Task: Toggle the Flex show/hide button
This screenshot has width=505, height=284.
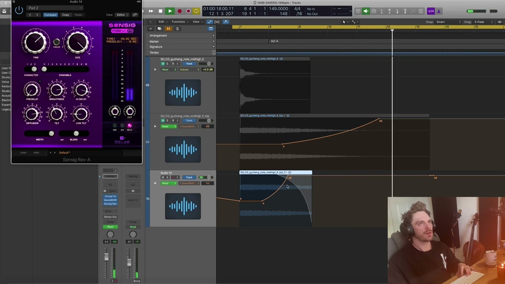Action: (x=217, y=22)
